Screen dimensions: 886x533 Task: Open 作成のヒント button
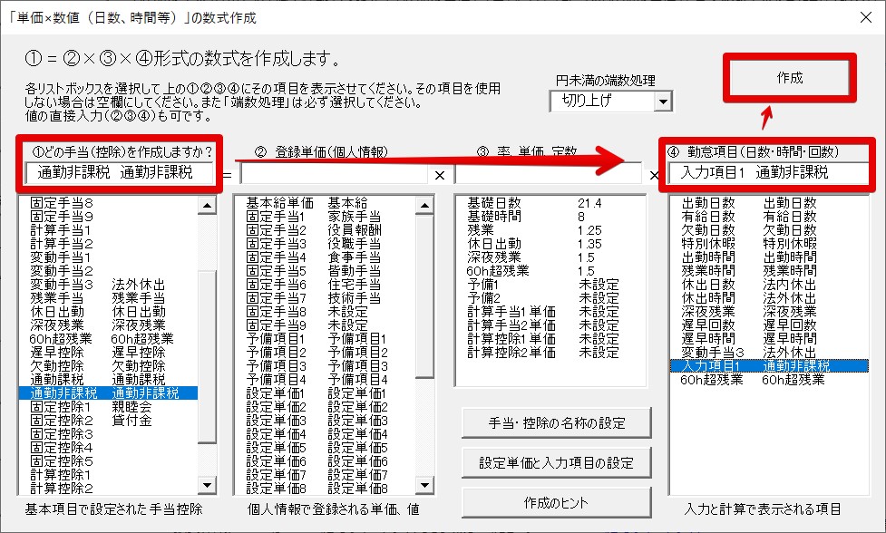click(x=556, y=502)
